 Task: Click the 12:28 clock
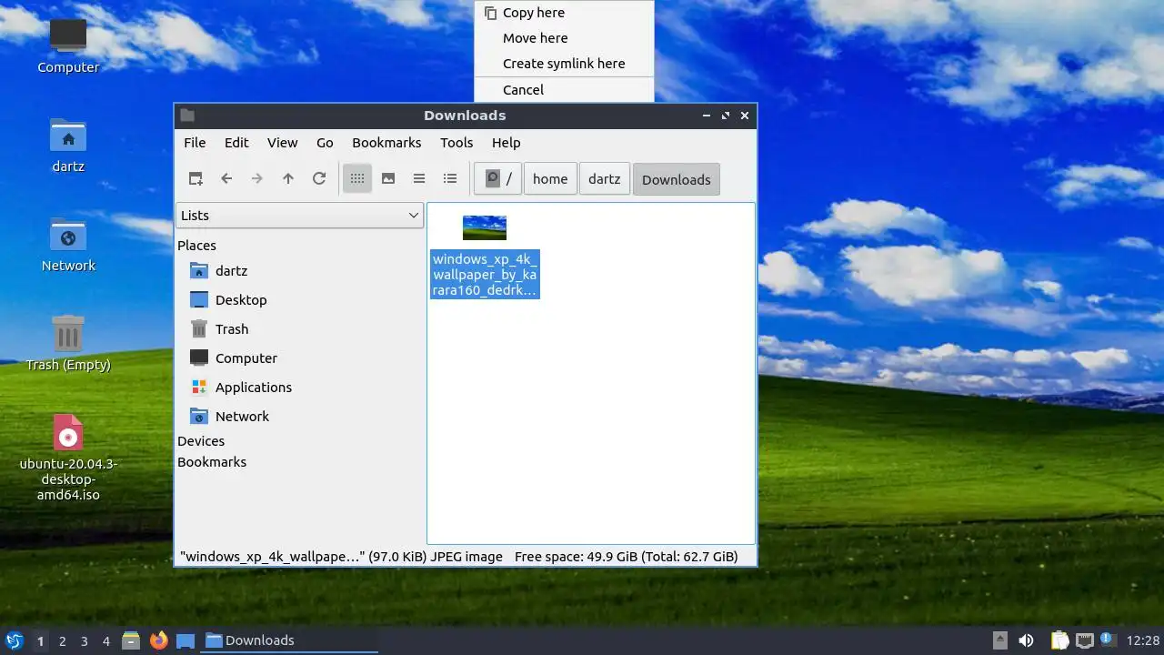coord(1143,640)
